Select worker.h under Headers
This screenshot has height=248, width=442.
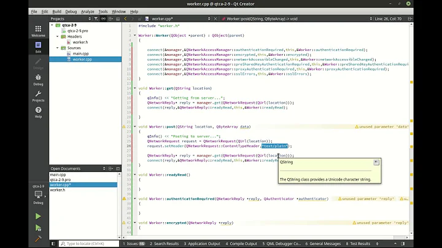(x=80, y=42)
